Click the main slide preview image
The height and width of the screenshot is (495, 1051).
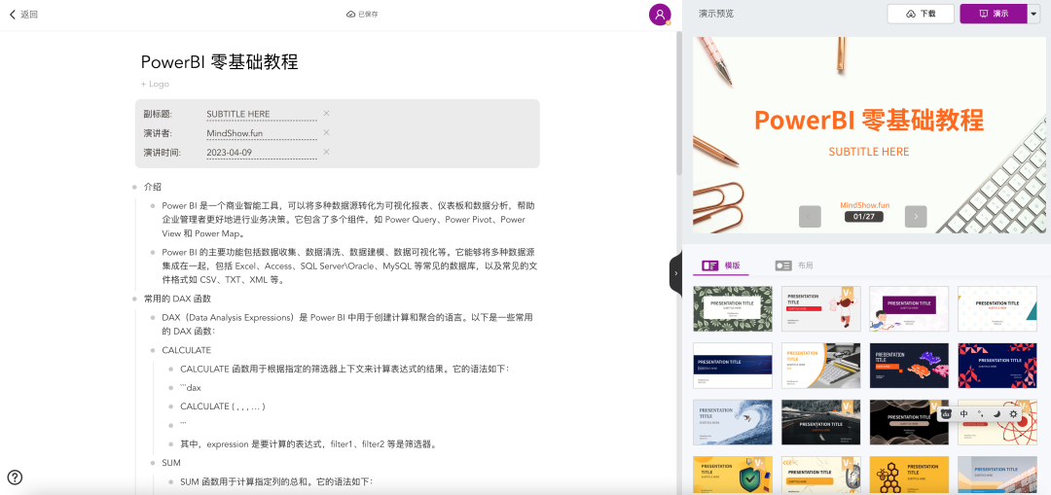[x=869, y=135]
